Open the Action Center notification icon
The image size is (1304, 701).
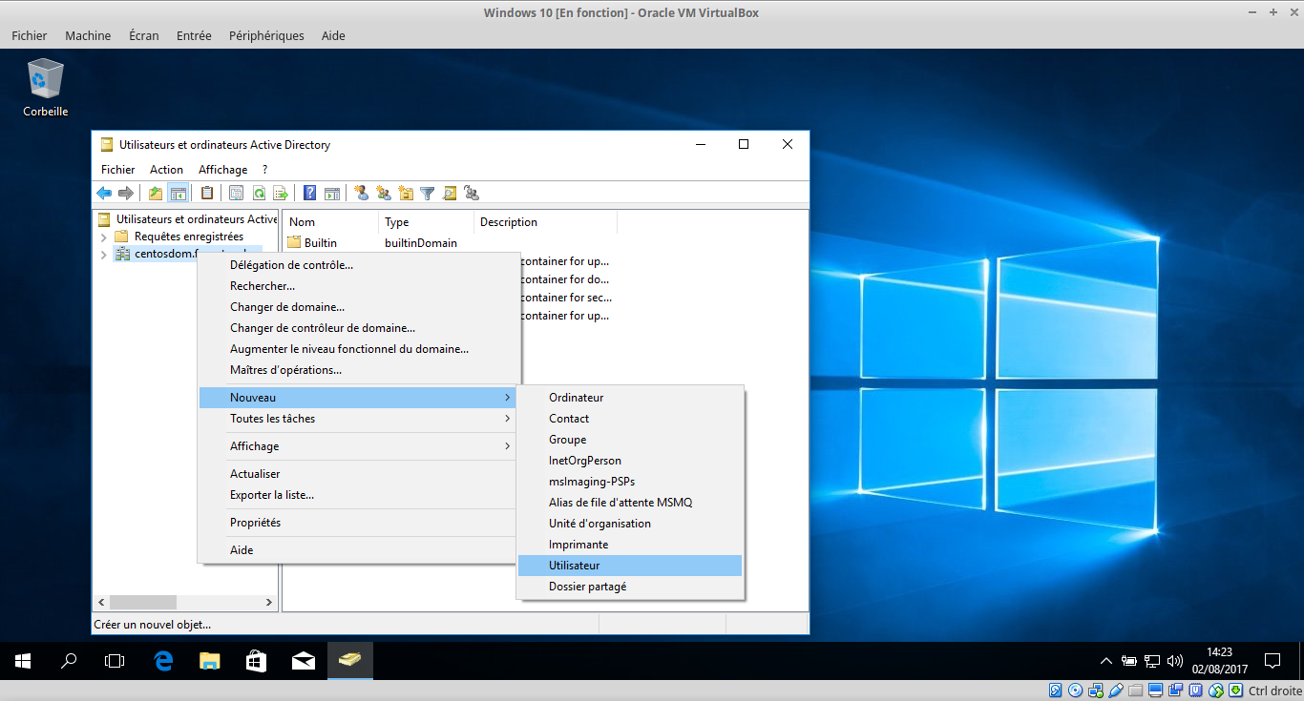1272,661
